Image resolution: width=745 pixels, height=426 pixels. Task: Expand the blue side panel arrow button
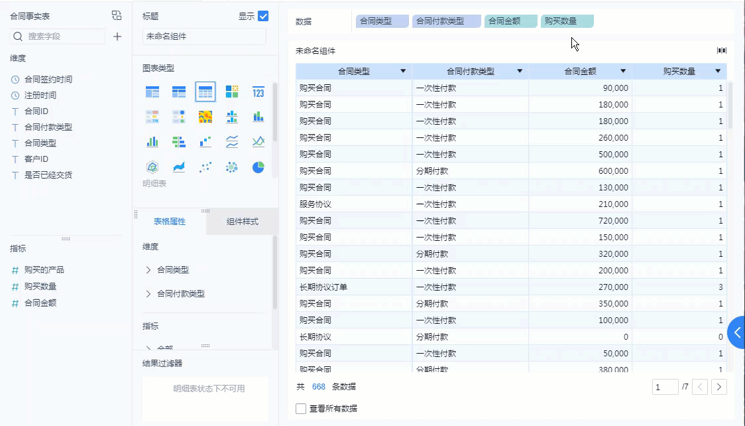point(737,332)
